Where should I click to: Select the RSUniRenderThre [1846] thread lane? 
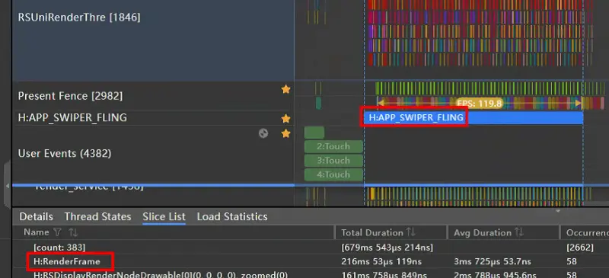click(x=153, y=40)
